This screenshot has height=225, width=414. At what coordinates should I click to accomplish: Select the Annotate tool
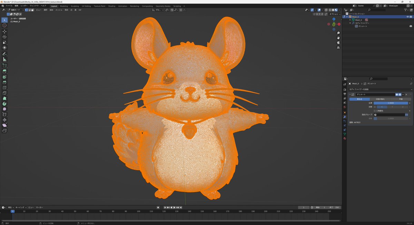point(4,54)
